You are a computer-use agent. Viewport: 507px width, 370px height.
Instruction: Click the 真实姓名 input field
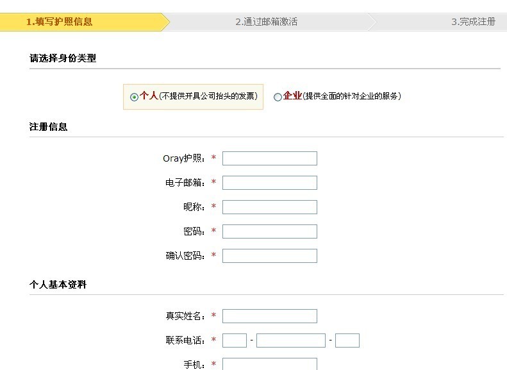pyautogui.click(x=270, y=316)
